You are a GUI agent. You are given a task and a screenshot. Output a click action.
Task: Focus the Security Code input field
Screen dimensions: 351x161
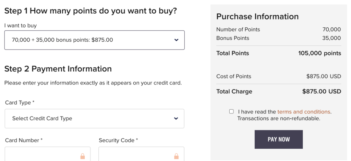click(x=142, y=154)
